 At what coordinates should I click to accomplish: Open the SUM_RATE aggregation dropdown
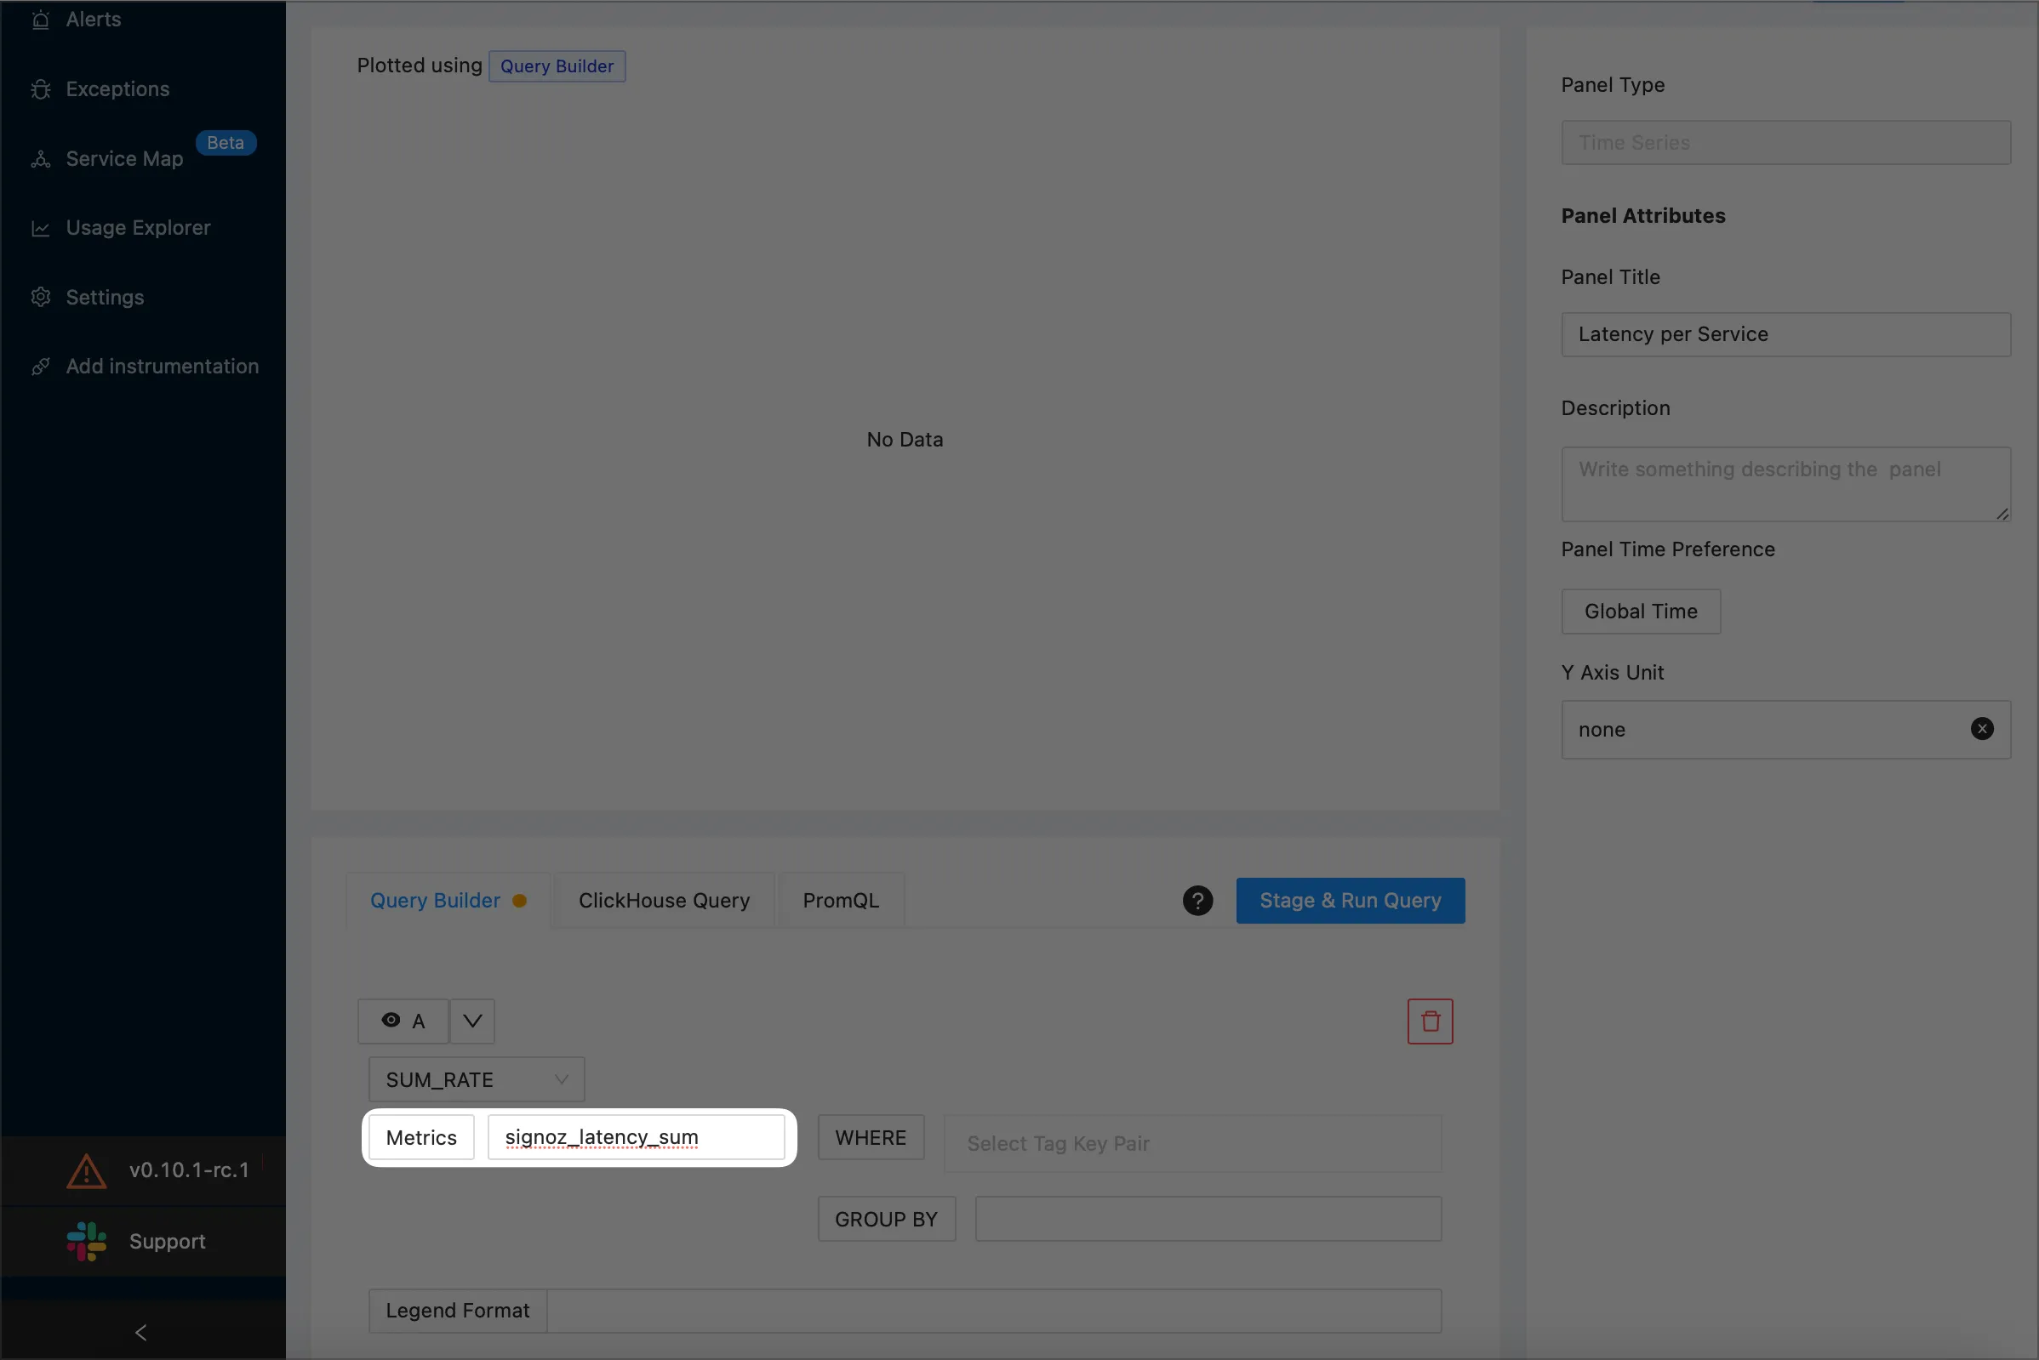click(x=477, y=1080)
